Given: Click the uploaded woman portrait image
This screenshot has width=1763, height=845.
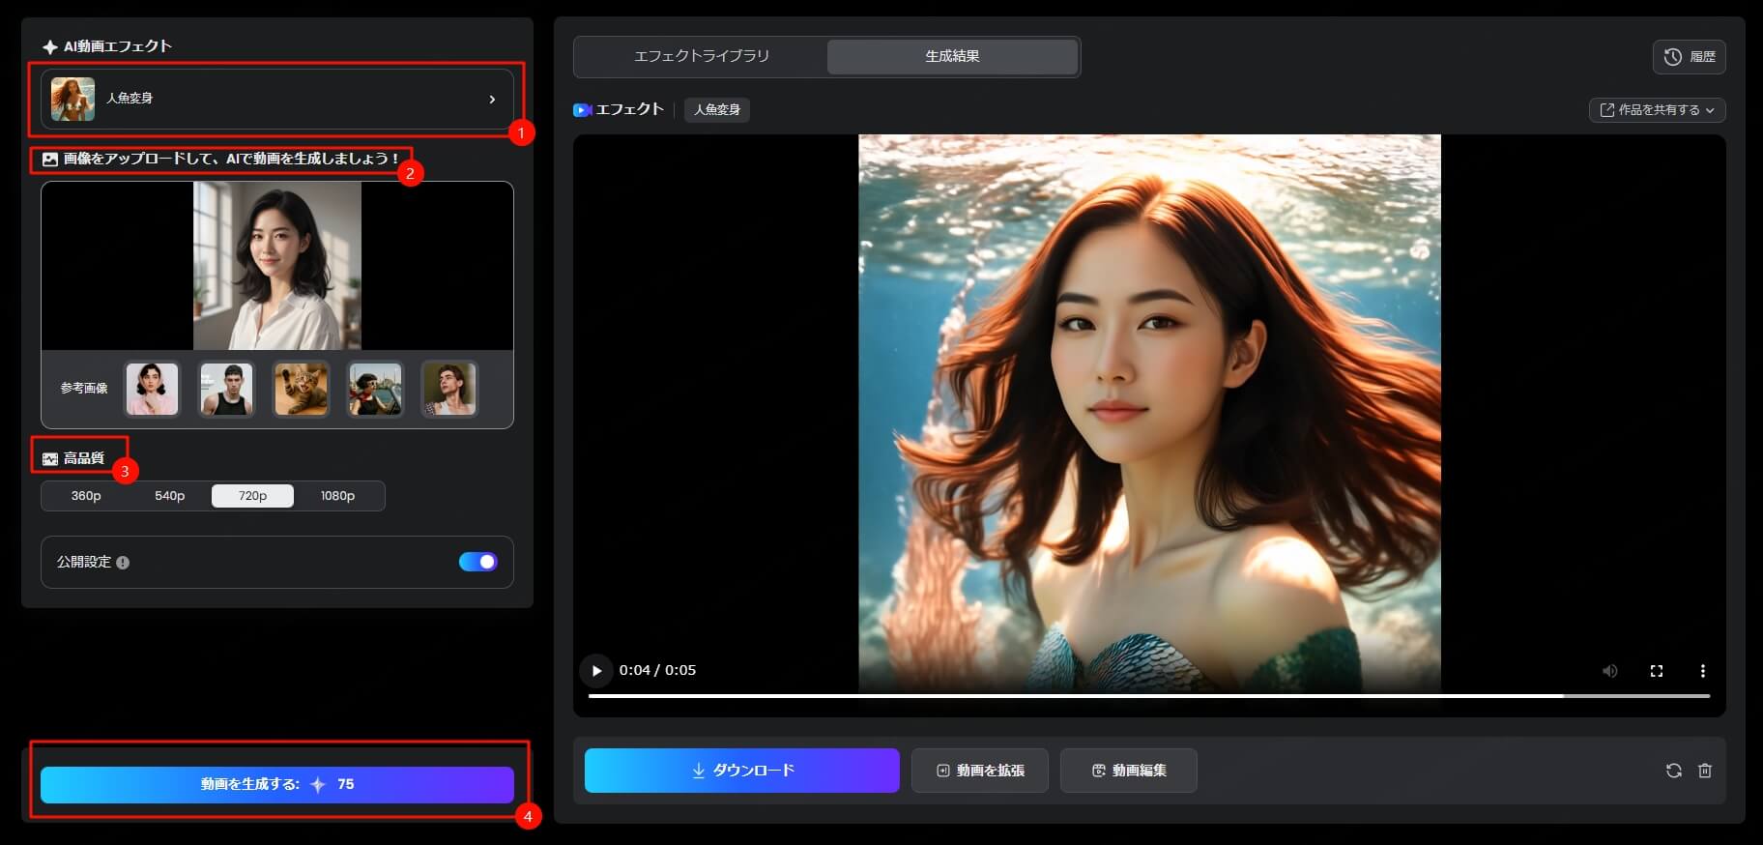Looking at the screenshot, I should (277, 266).
